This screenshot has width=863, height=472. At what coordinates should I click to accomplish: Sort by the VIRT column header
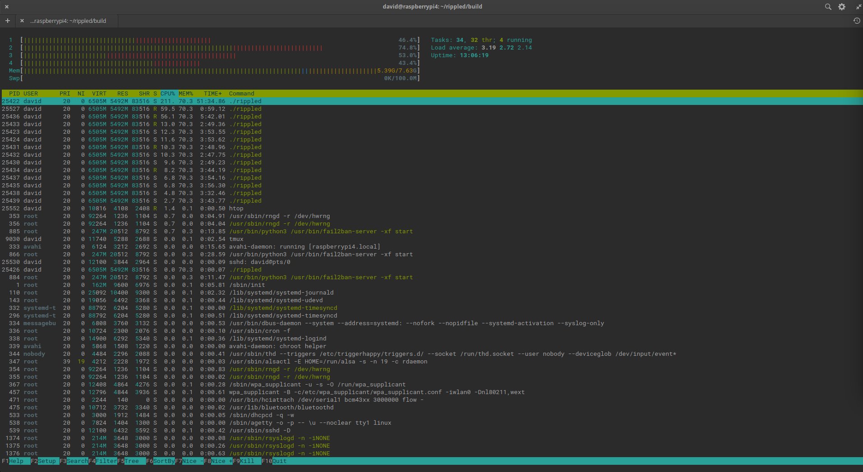(99, 94)
